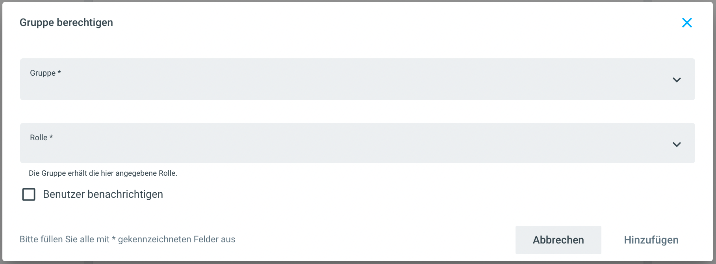Click the blue X icon

click(x=687, y=23)
